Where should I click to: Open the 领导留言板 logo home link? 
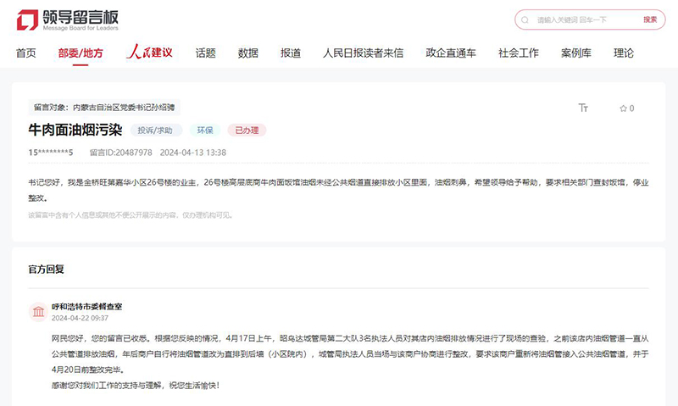(68, 20)
